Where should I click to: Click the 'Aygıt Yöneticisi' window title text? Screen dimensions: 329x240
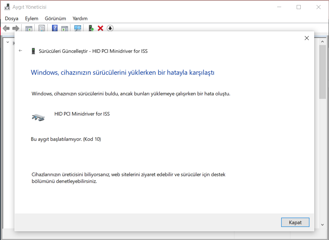pos(29,7)
